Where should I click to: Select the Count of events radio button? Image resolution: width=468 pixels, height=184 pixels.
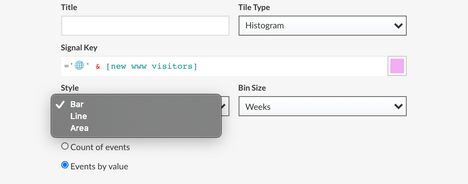[x=65, y=146]
